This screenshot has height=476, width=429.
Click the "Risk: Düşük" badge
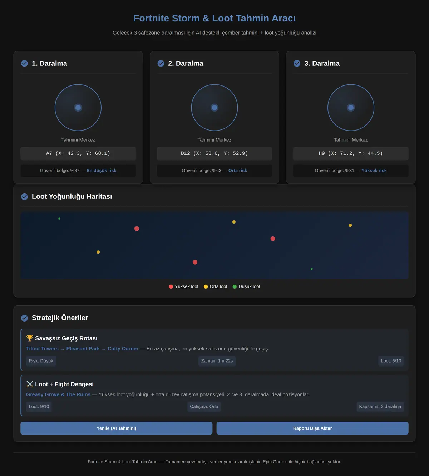point(41,361)
